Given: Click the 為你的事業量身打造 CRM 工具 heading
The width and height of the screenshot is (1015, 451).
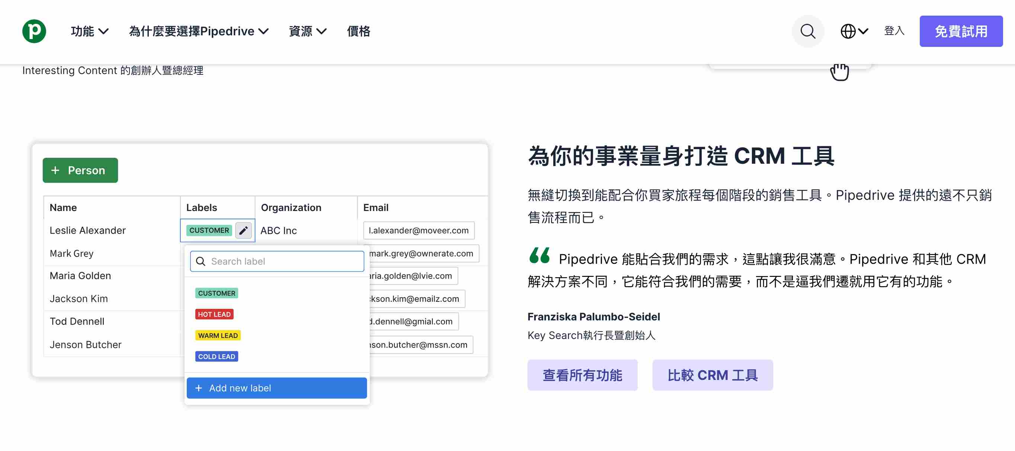Looking at the screenshot, I should (681, 156).
